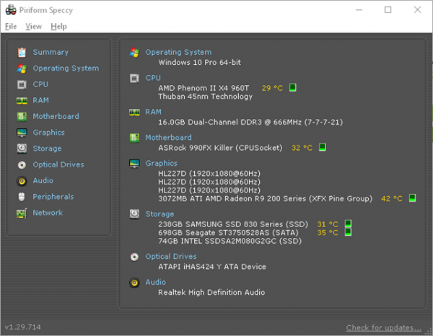The image size is (433, 336).
Task: Click Realtek High Definition Audio text
Action: [x=211, y=293]
